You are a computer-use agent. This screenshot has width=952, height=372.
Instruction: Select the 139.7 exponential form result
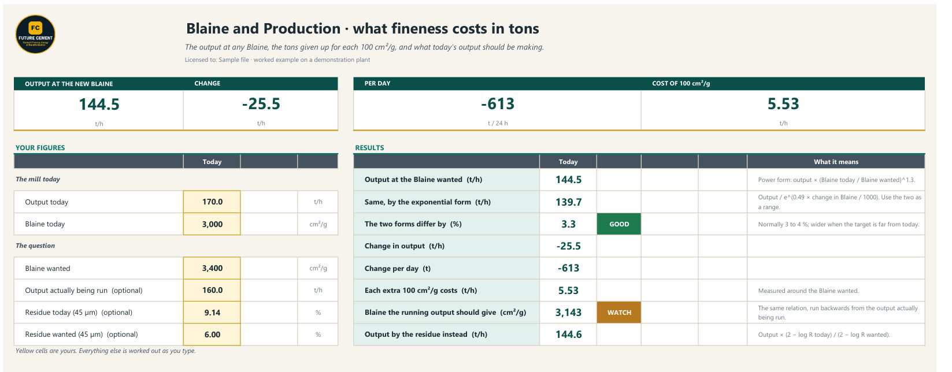(568, 202)
